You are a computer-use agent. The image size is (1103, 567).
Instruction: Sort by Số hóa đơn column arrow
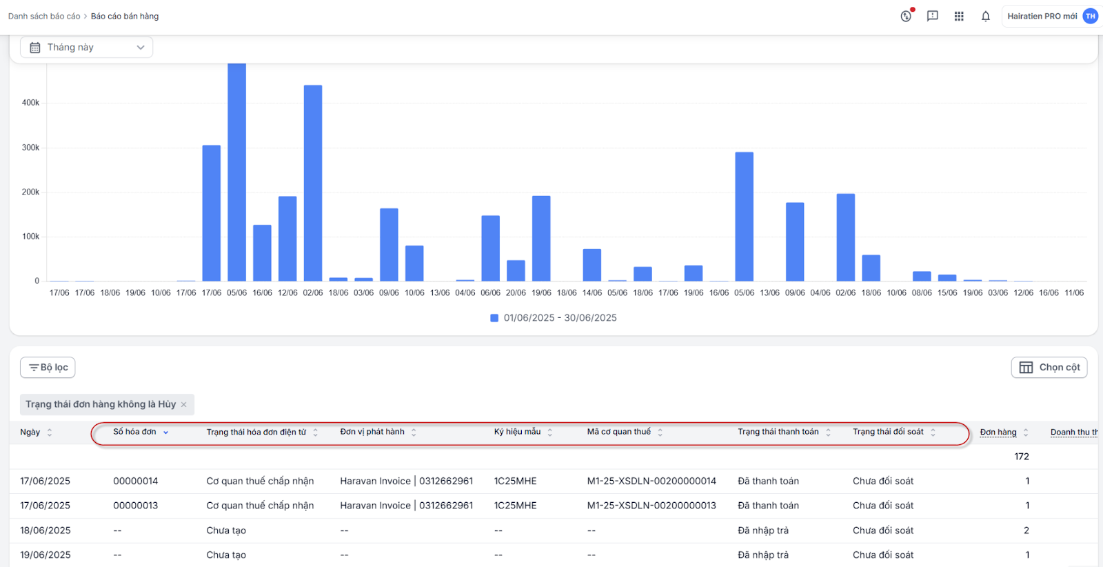pyautogui.click(x=166, y=432)
